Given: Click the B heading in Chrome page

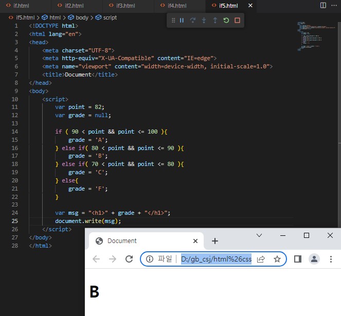Looking at the screenshot, I should pyautogui.click(x=95, y=292).
